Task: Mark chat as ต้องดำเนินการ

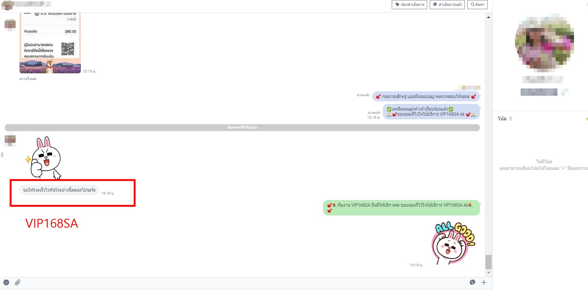Action: (x=409, y=5)
